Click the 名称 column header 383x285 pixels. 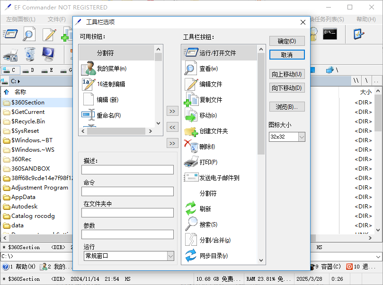(20, 92)
